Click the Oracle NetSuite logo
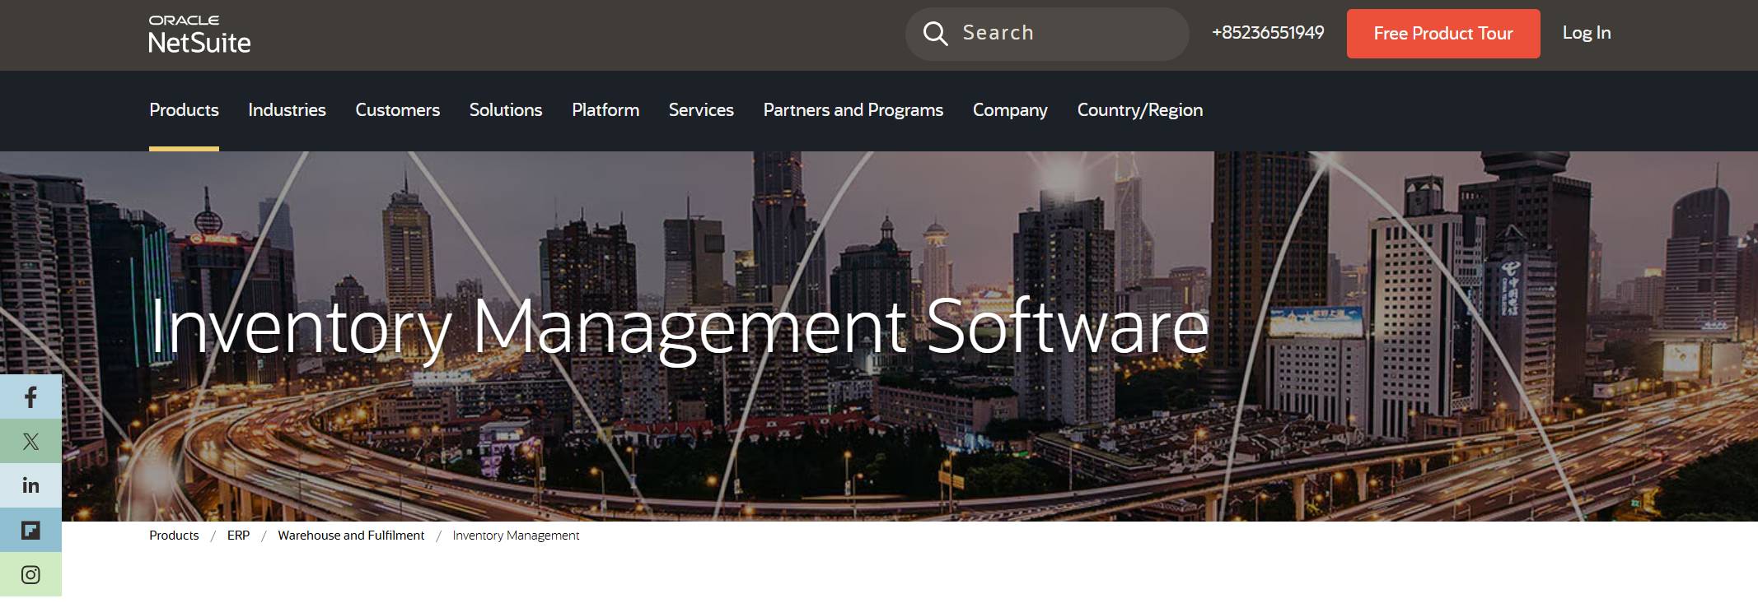 [199, 35]
